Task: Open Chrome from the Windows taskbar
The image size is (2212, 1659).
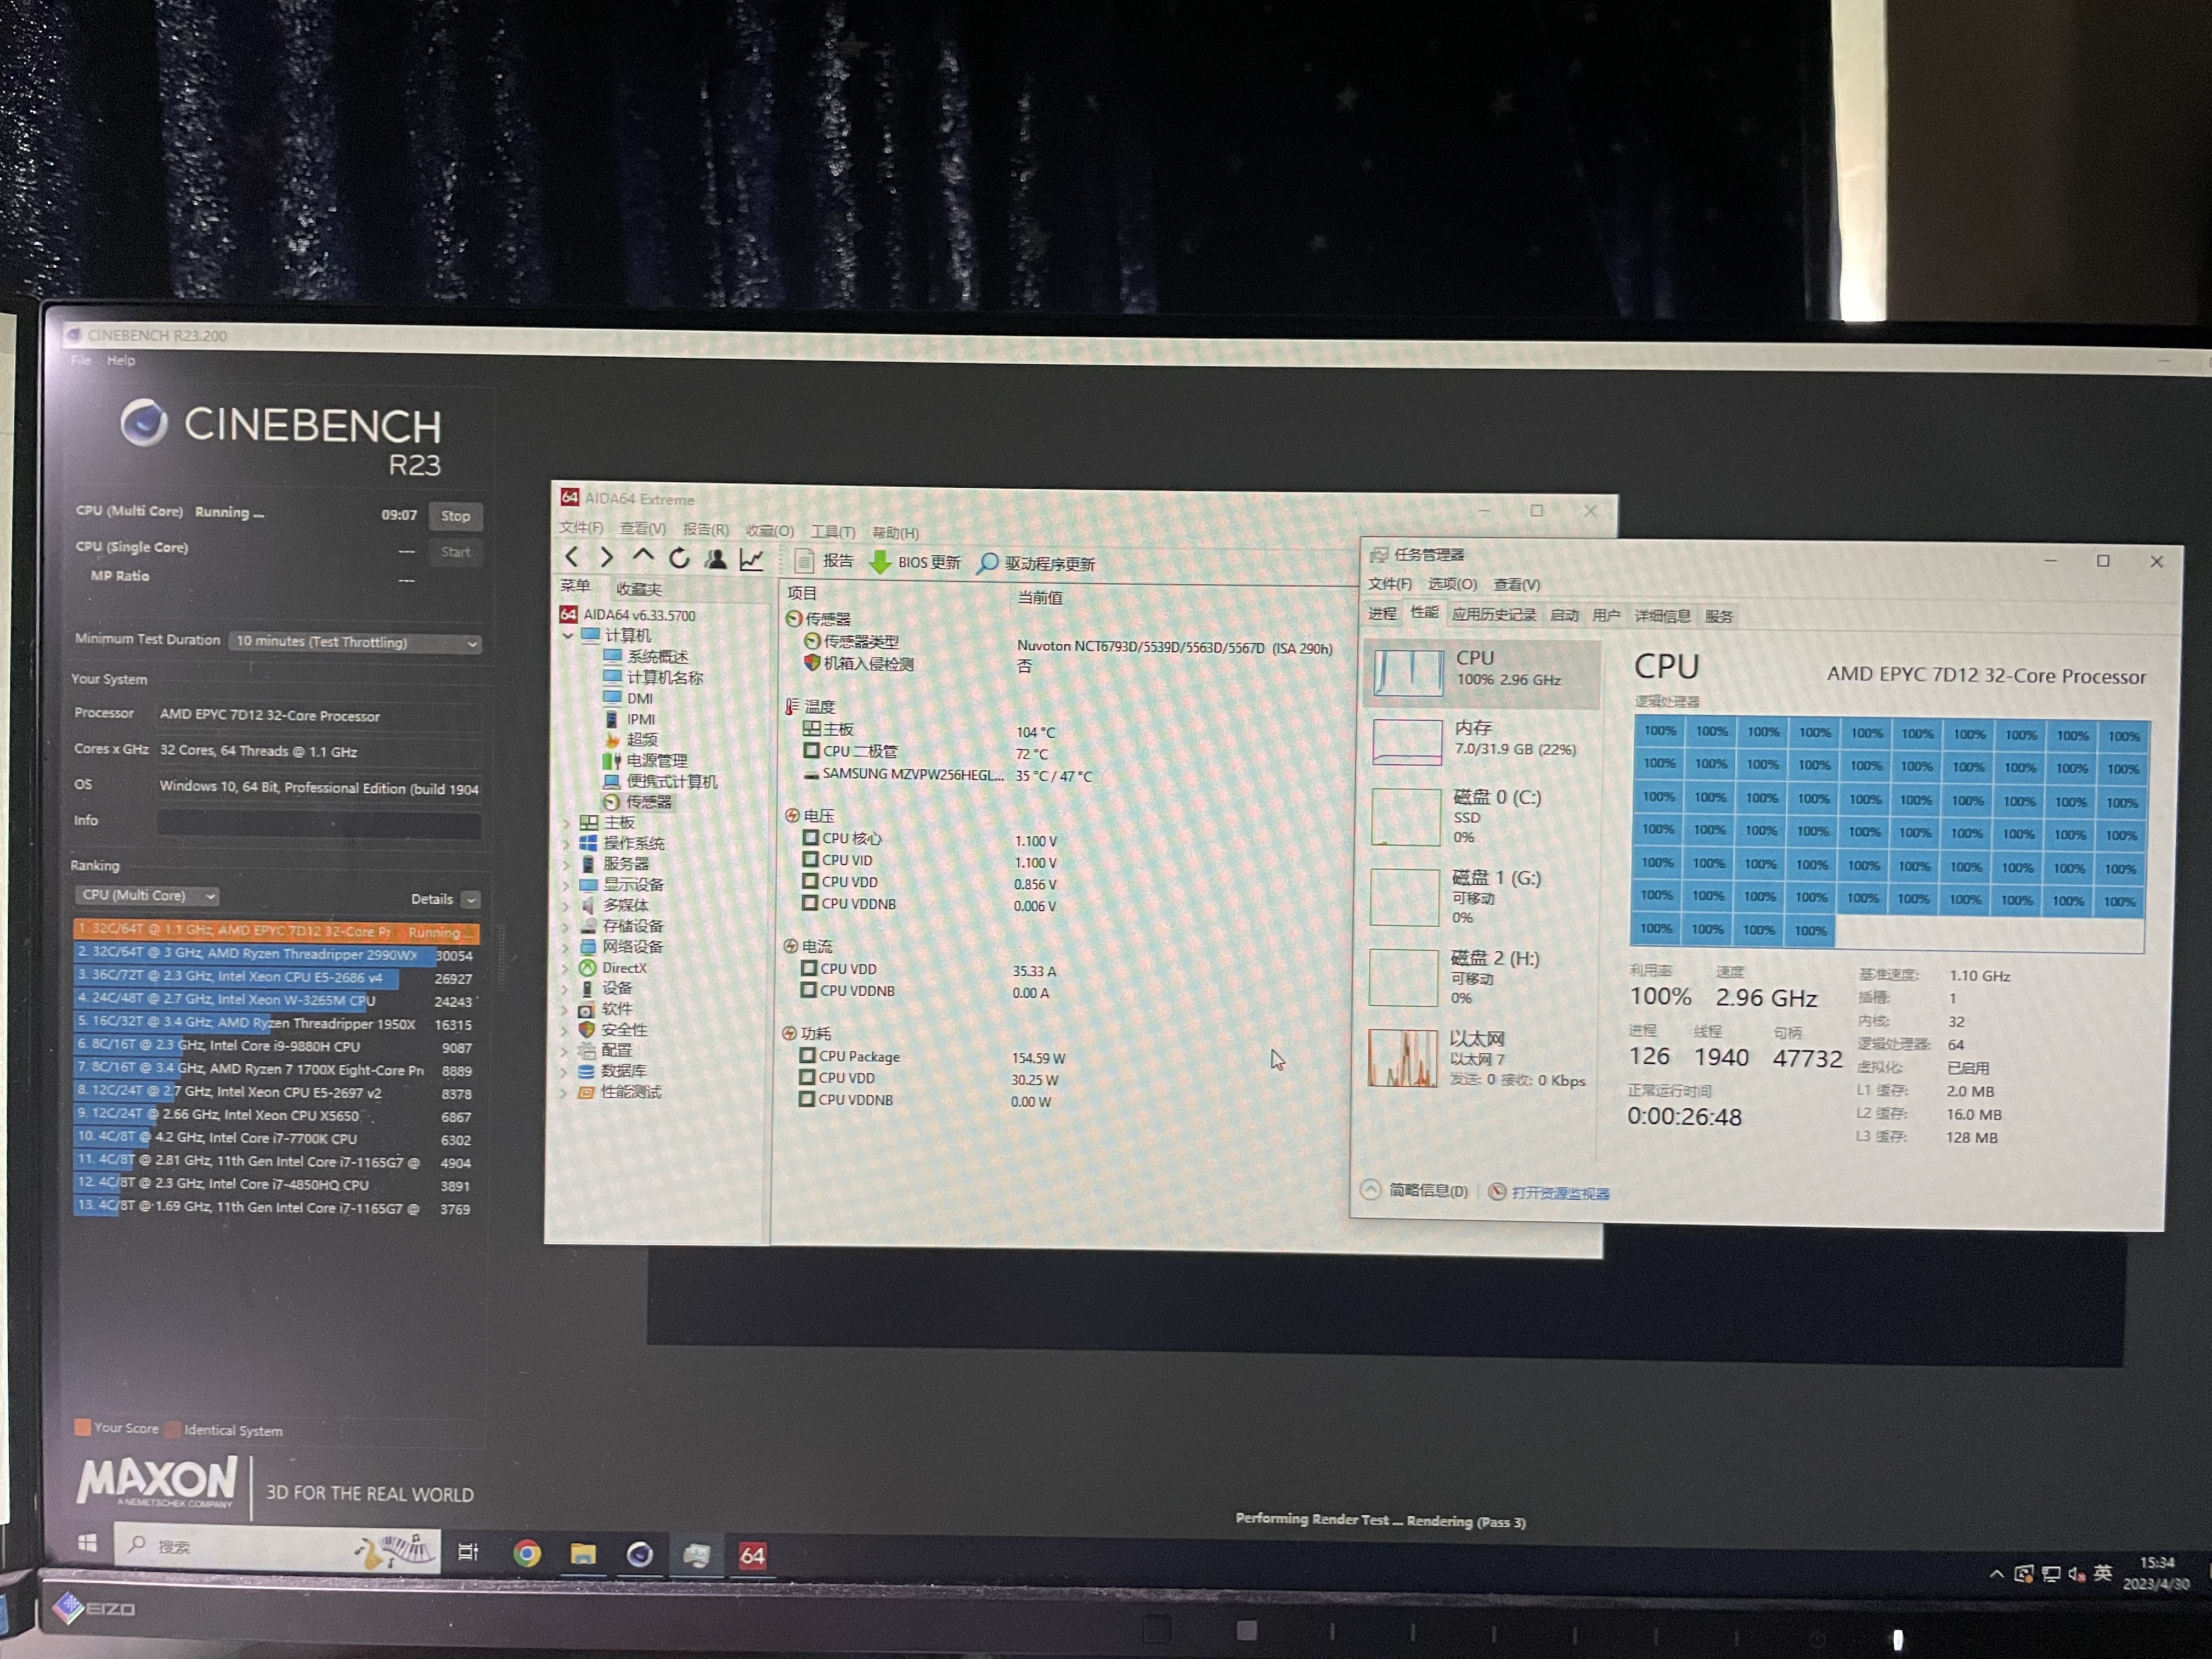Action: [x=527, y=1553]
